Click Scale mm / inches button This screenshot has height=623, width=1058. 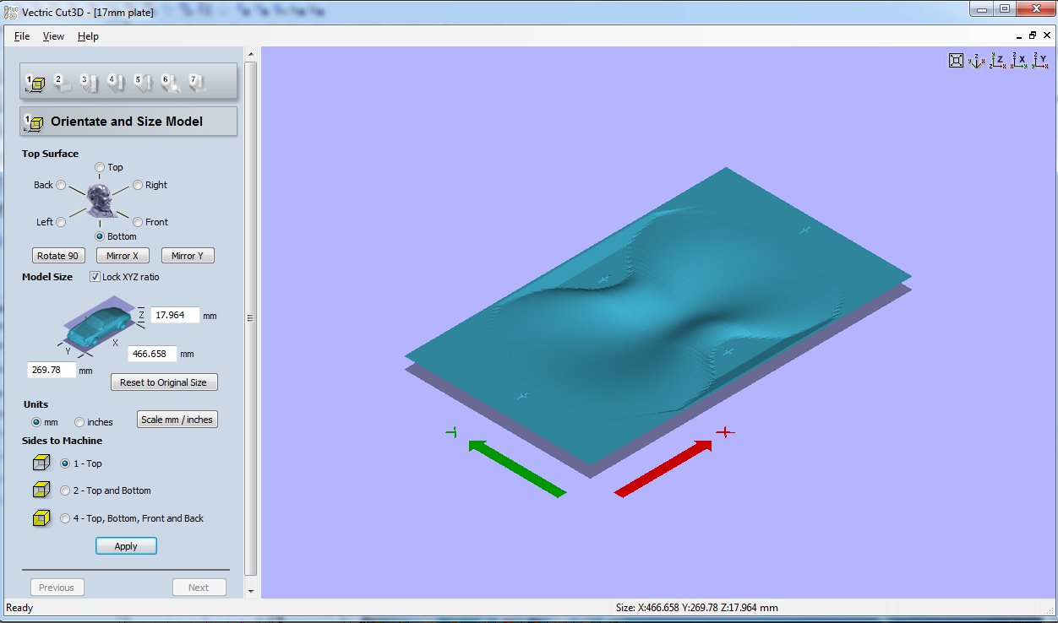click(177, 420)
